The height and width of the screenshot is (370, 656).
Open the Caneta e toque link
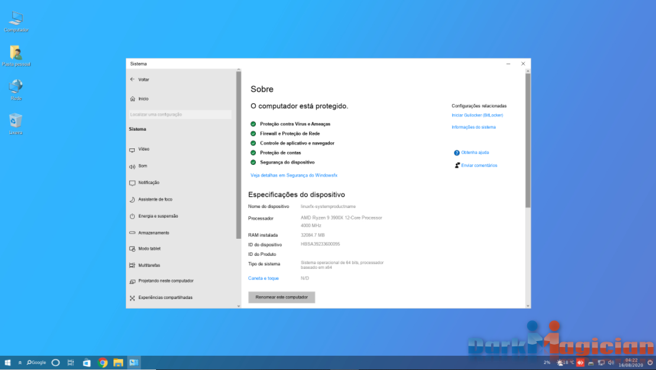click(x=263, y=278)
